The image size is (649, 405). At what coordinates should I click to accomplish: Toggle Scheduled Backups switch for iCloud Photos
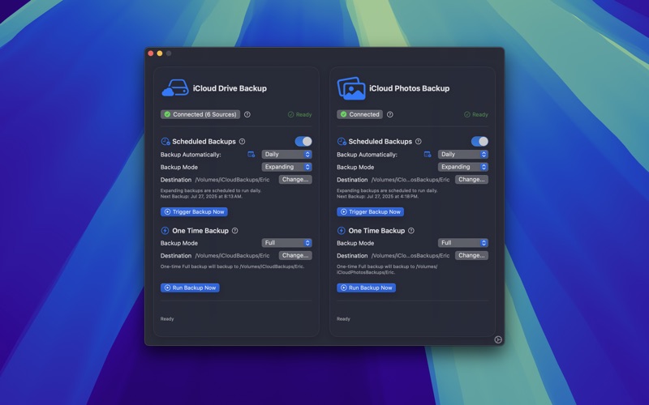coord(479,141)
